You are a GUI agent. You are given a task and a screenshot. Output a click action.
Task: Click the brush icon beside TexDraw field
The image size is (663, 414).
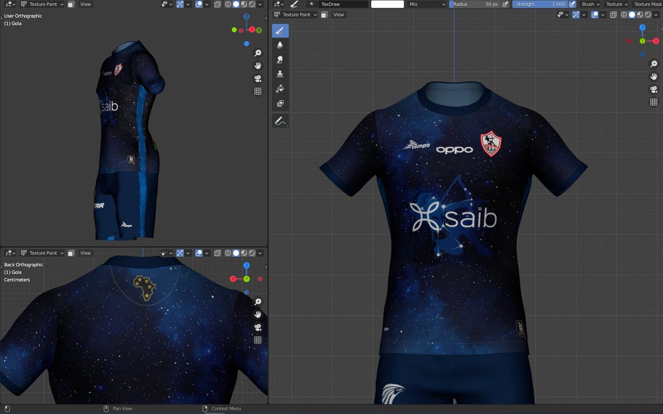pos(294,4)
